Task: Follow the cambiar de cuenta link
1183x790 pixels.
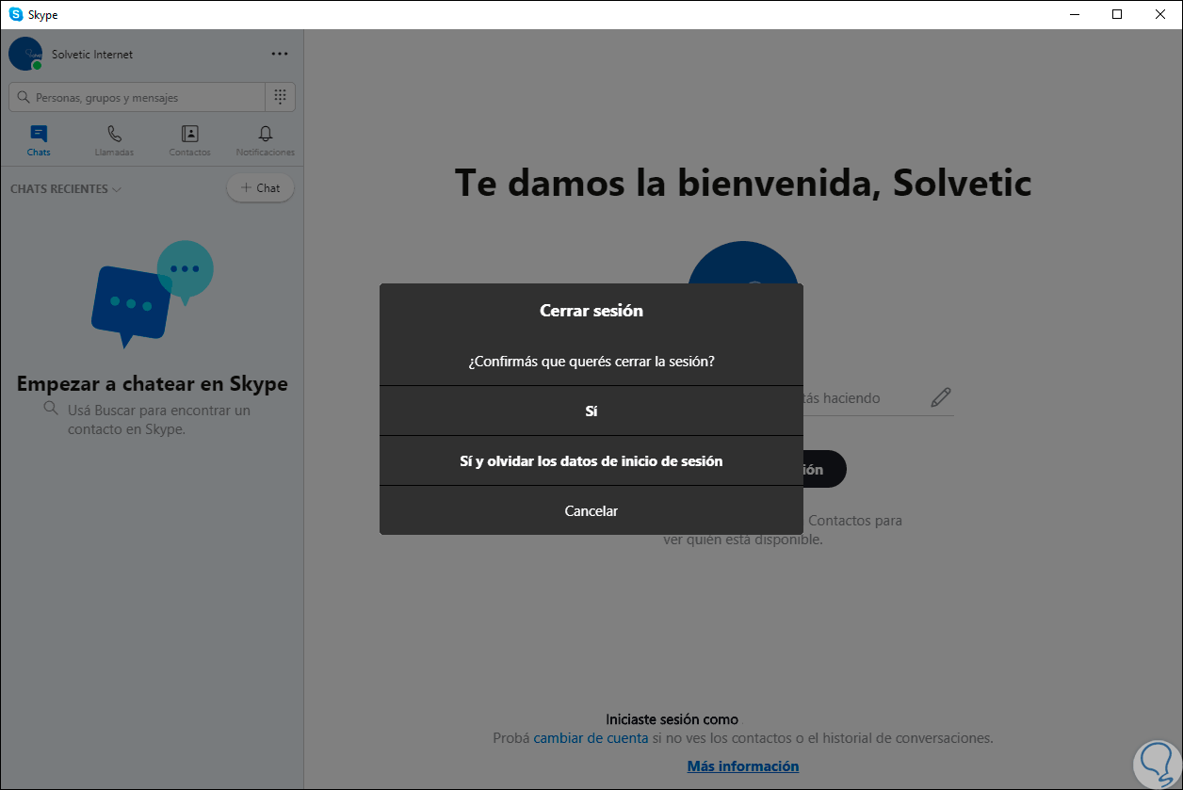Action: click(591, 738)
